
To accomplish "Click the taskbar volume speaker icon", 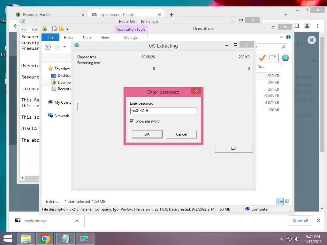I will click(297, 239).
